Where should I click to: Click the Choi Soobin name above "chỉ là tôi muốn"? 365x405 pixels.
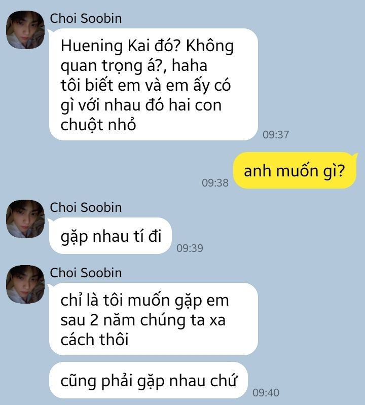click(86, 273)
